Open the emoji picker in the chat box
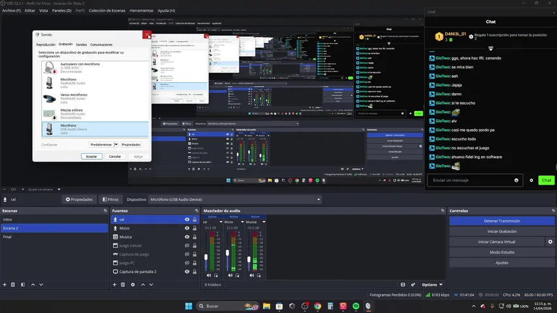Viewport: 557px width, 313px height. [x=516, y=180]
